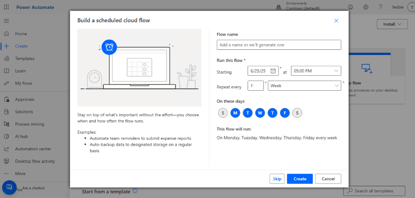Click the Learn book icon in sidebar

[6, 71]
